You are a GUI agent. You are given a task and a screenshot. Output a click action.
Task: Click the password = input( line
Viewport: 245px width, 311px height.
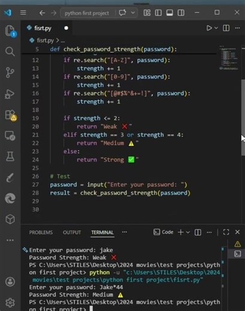click(118, 185)
